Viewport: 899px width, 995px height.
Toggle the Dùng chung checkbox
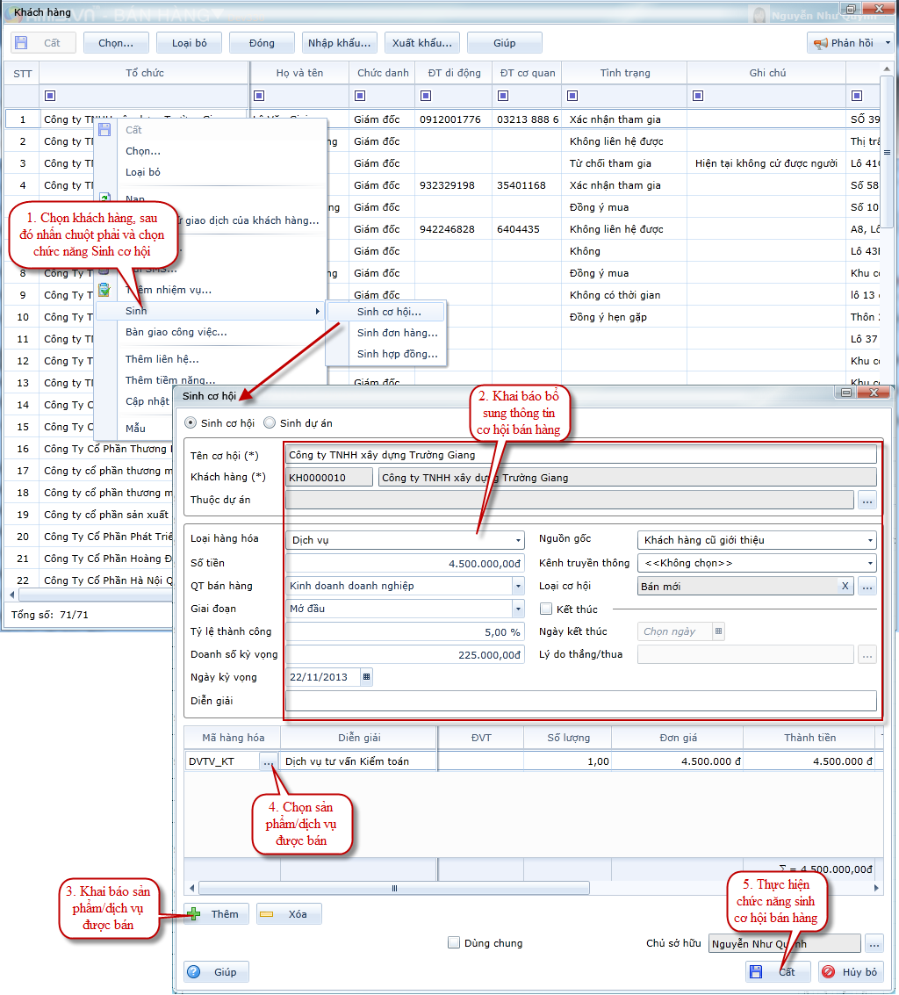(454, 943)
